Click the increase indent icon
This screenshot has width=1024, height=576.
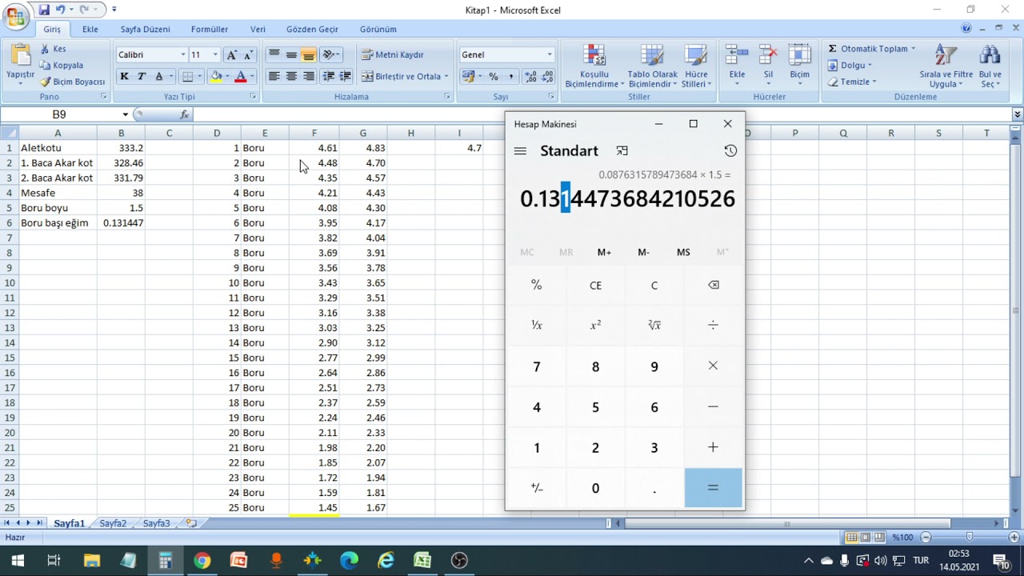click(346, 77)
